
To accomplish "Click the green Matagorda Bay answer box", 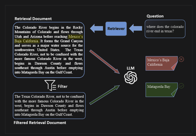I will (x=162, y=90).
